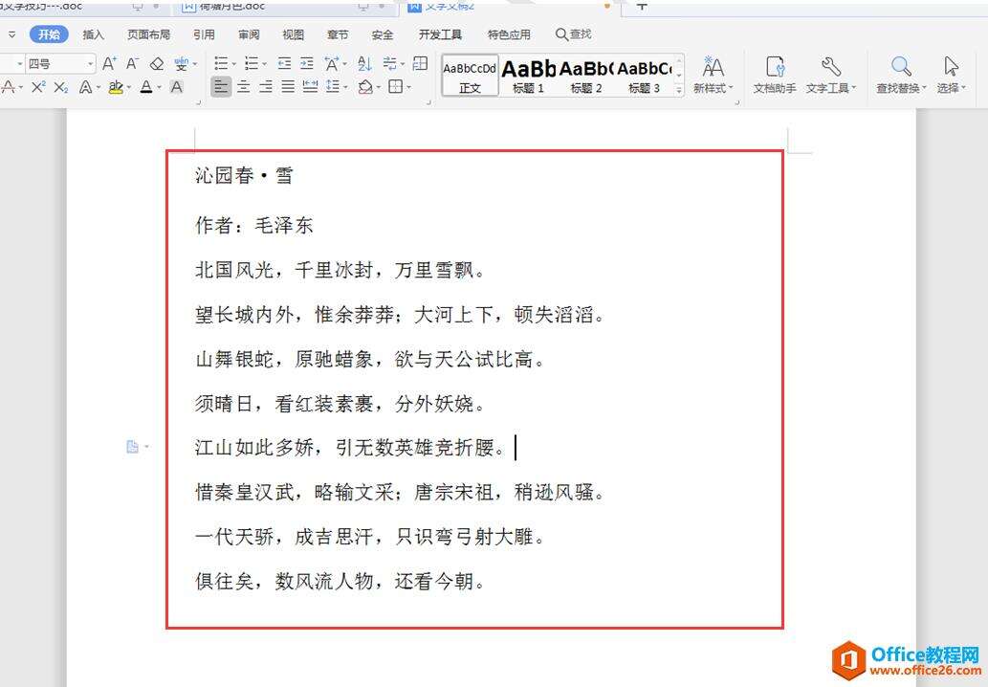The width and height of the screenshot is (988, 687).
Task: Click the sort A-Z icon
Action: tap(364, 64)
